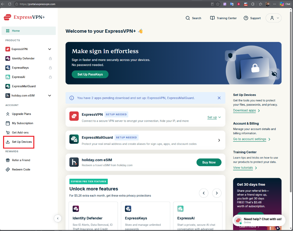
Task: Click the info icon in the notification banner
Action: 71,98
